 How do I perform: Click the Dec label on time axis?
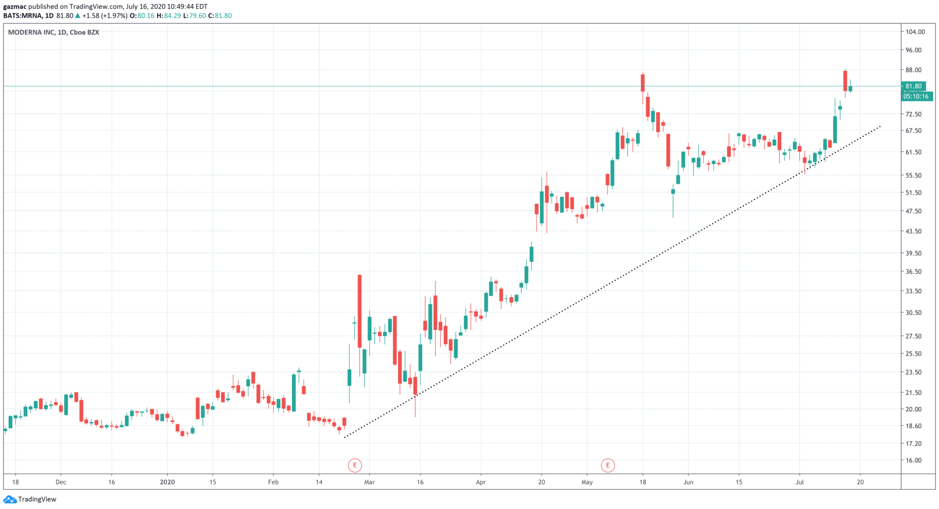(x=61, y=482)
